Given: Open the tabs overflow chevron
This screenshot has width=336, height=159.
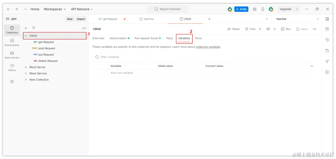Looking at the screenshot, I should coord(267,19).
